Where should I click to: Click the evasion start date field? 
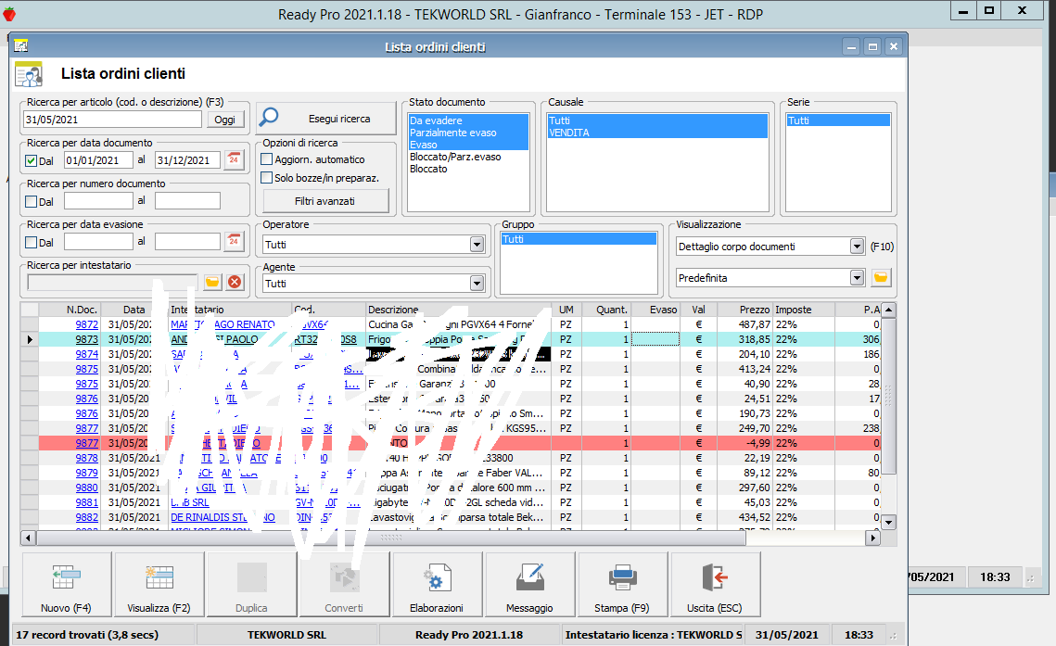tap(98, 242)
